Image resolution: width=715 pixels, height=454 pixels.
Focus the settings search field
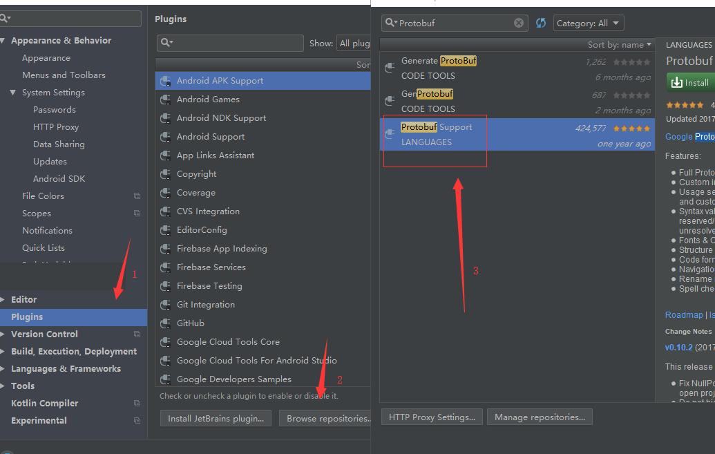(x=70, y=18)
